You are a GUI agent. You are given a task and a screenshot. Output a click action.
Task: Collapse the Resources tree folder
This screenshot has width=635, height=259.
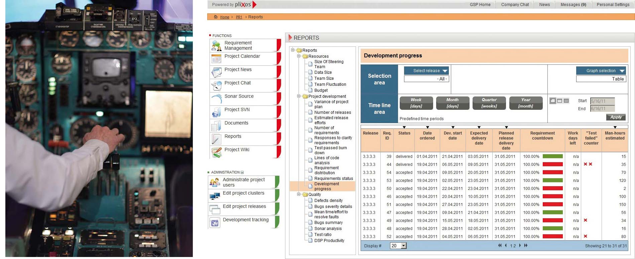point(299,56)
